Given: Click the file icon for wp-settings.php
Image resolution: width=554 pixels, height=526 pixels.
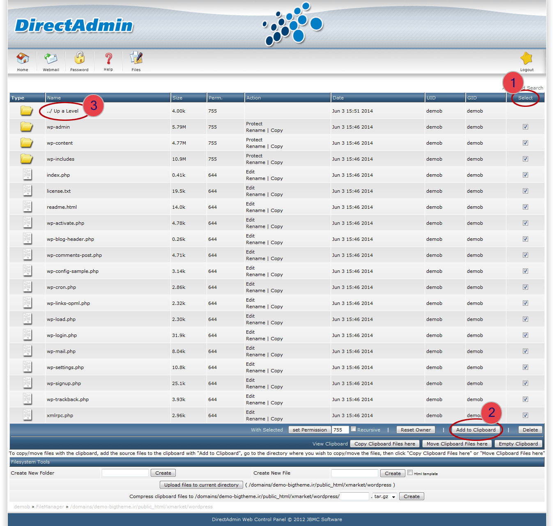Looking at the screenshot, I should pyautogui.click(x=27, y=367).
